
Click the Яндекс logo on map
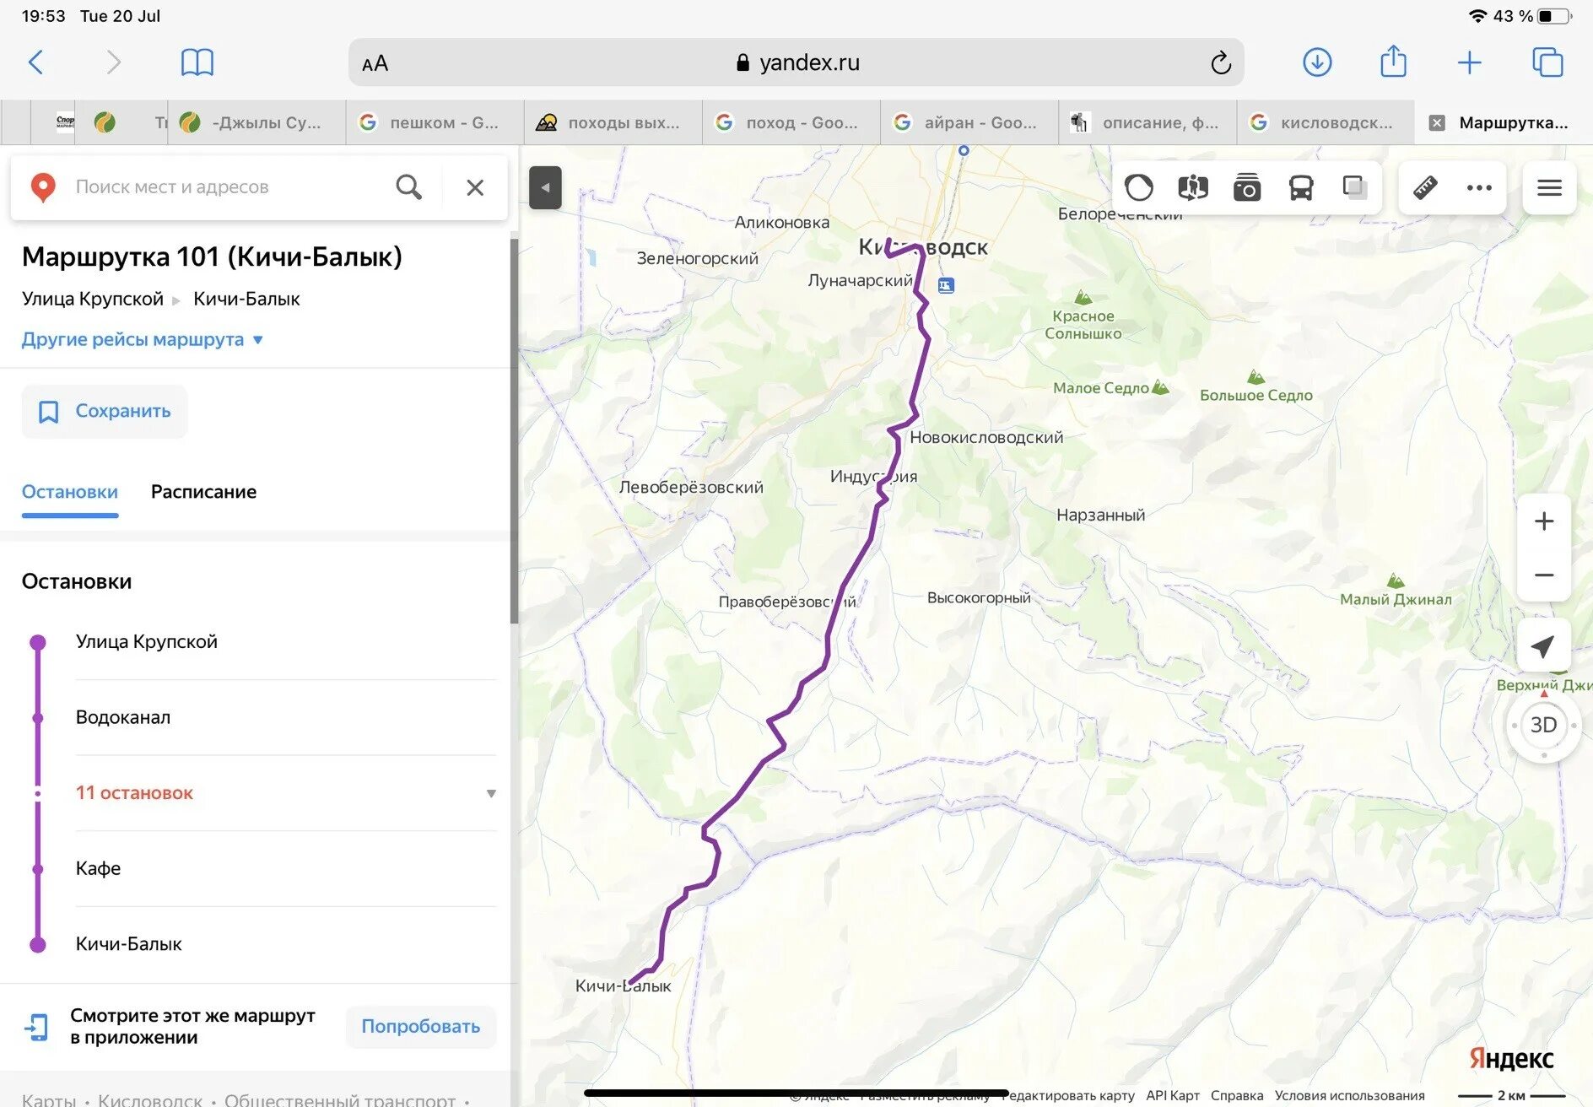(1510, 1059)
